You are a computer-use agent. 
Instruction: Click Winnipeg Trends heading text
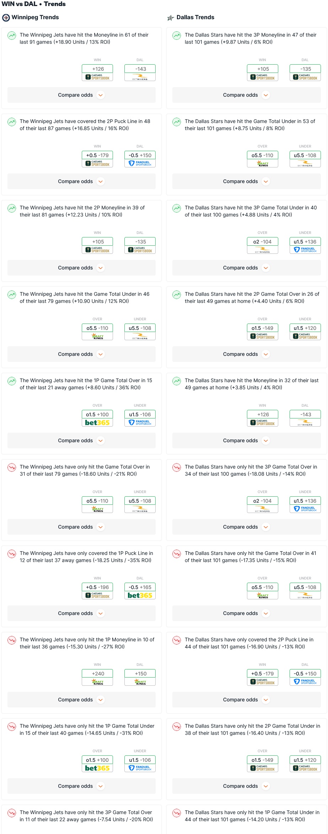click(35, 17)
